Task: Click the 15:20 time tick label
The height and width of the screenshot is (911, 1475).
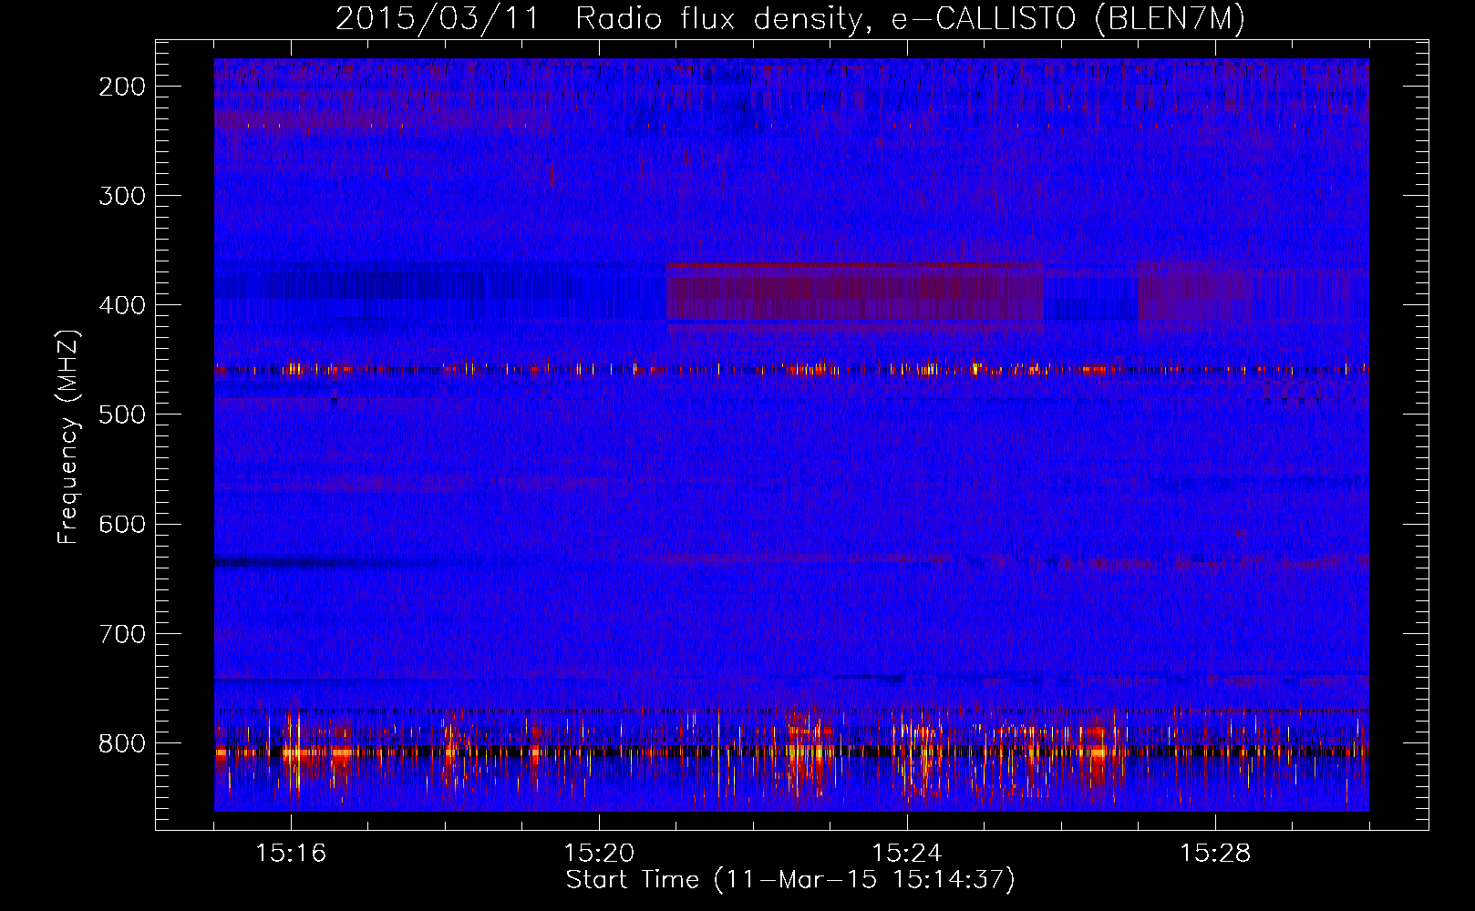Action: pyautogui.click(x=599, y=853)
